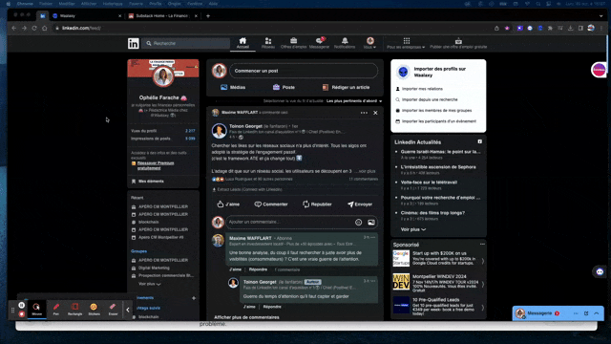Click the linkedin.com address bar
The image size is (611, 344).
(x=273, y=28)
